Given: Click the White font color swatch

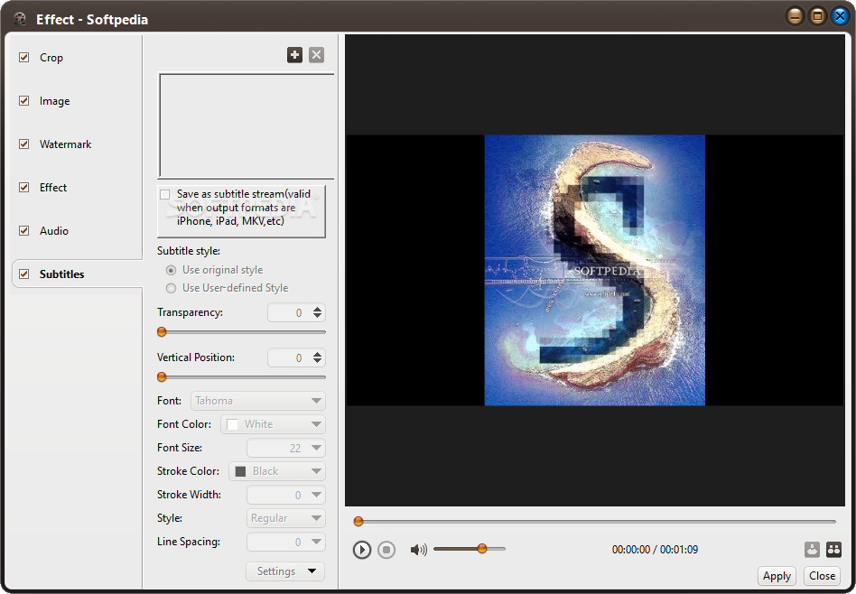Looking at the screenshot, I should tap(232, 424).
